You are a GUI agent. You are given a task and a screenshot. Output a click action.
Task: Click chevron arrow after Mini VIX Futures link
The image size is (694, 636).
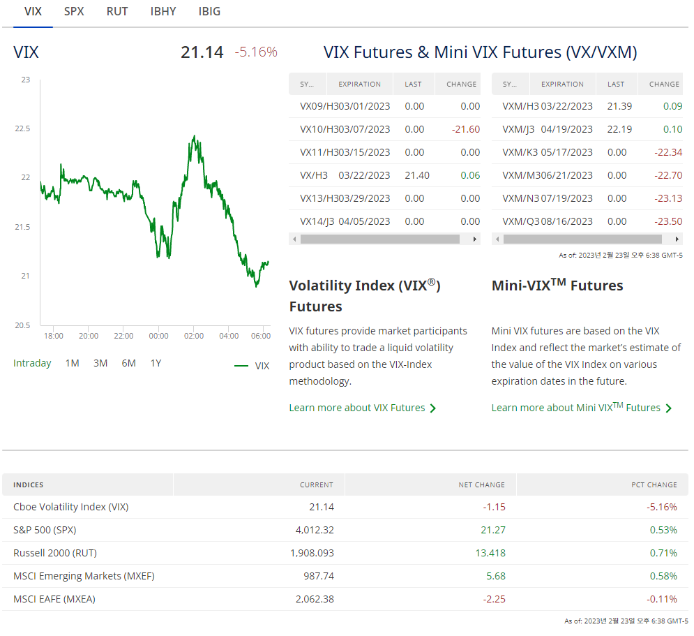[x=668, y=408]
